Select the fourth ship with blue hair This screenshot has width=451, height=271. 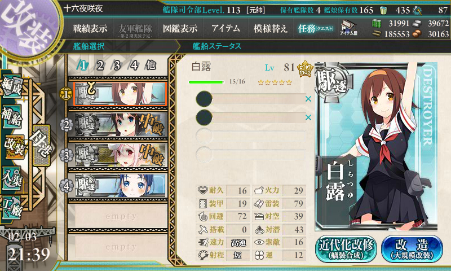[x=121, y=186]
